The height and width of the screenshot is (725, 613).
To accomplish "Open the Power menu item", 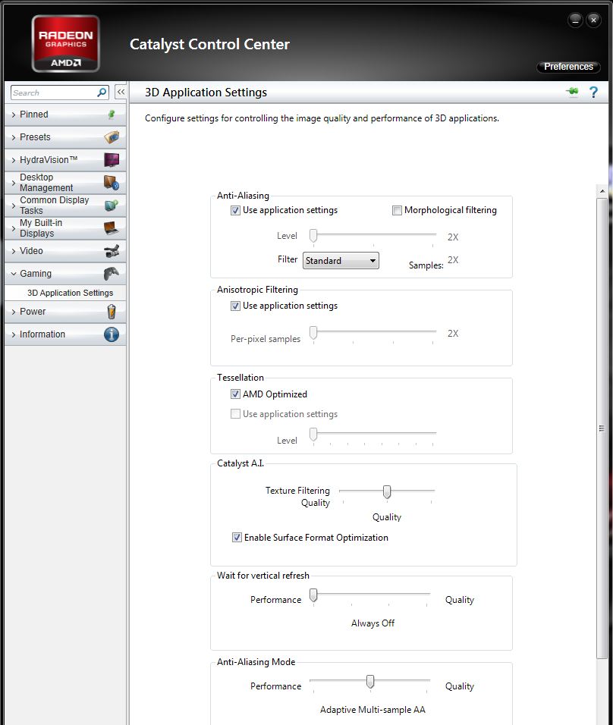I will coord(65,312).
